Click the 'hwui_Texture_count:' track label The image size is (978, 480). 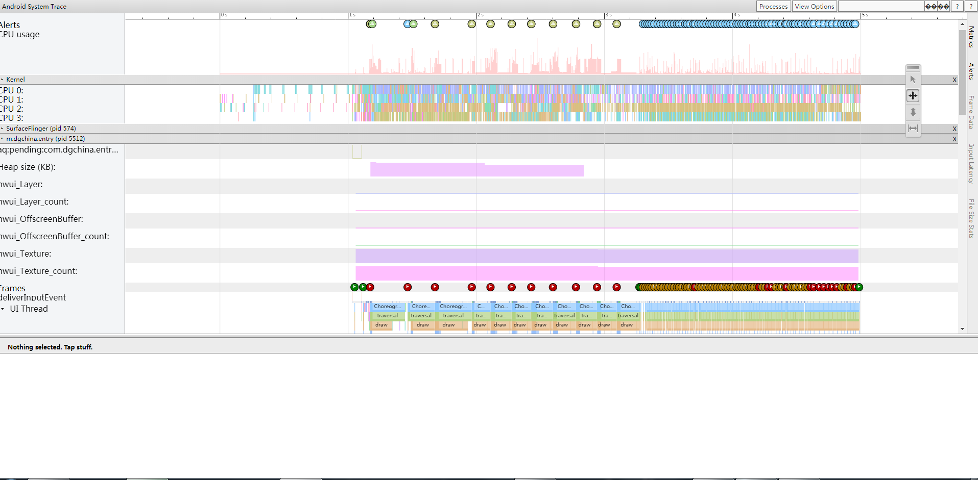(x=39, y=271)
